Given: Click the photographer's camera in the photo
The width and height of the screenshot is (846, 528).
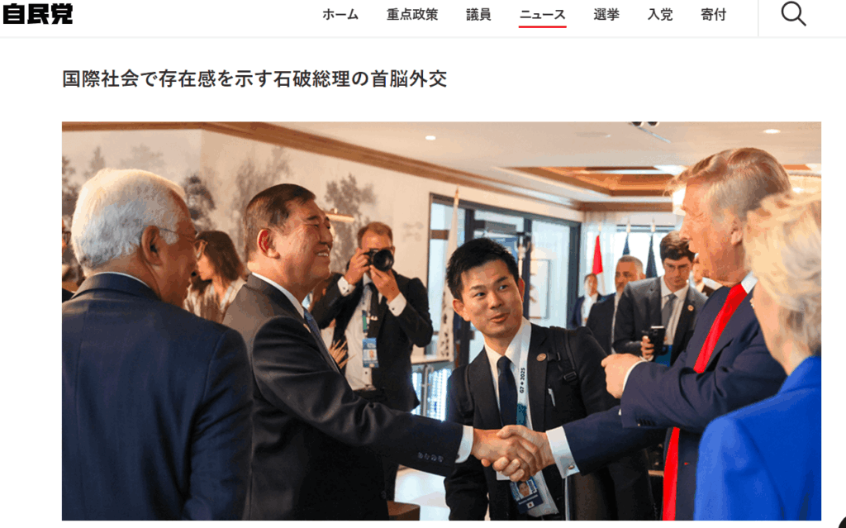Looking at the screenshot, I should (x=380, y=259).
